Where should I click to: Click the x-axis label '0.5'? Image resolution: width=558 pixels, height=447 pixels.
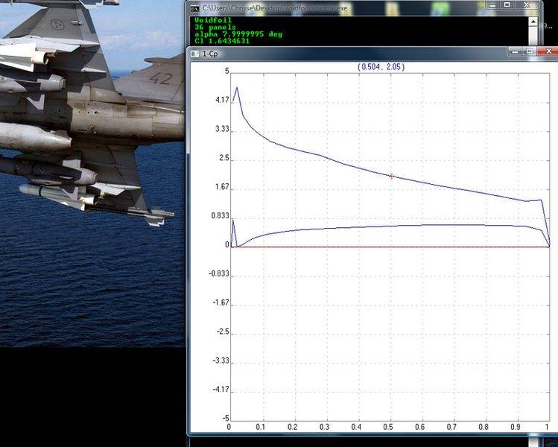388,427
